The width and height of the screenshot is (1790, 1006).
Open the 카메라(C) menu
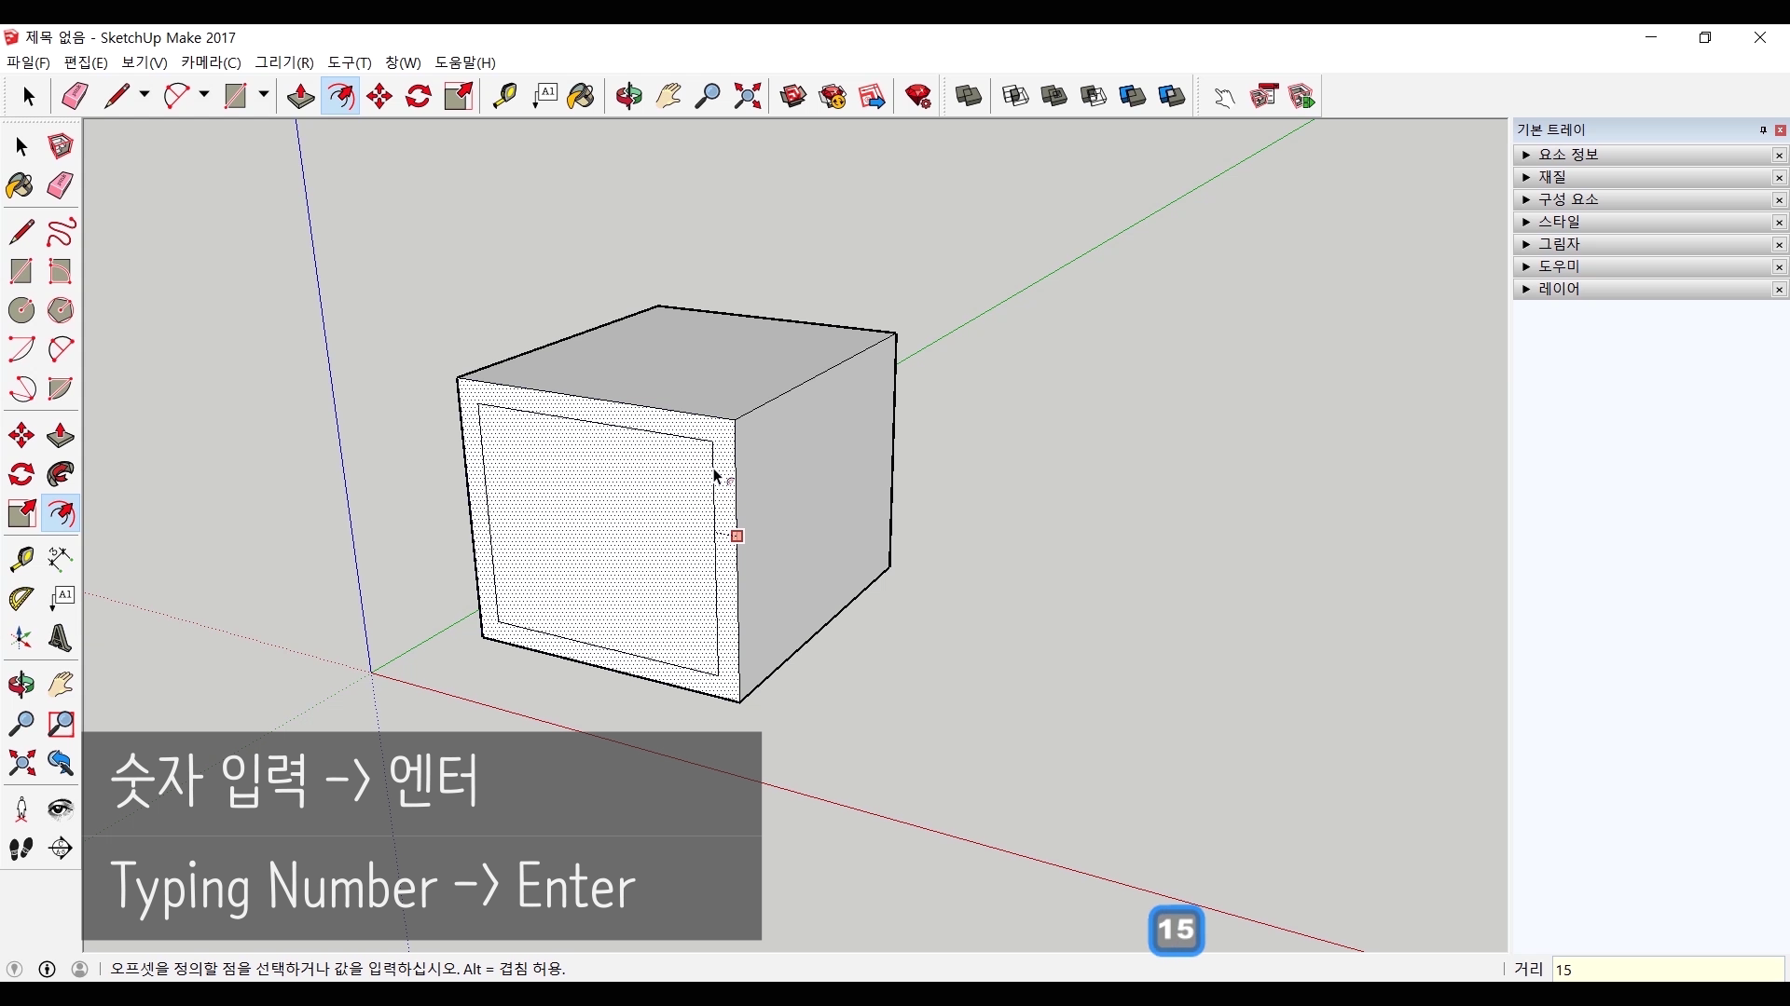point(211,62)
